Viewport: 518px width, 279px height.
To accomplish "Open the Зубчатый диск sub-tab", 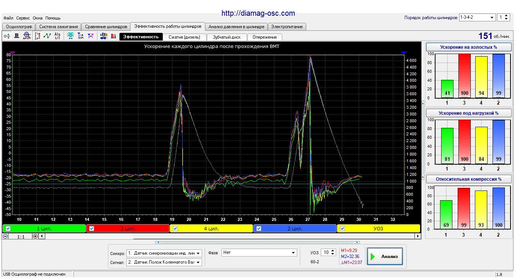I will [227, 37].
